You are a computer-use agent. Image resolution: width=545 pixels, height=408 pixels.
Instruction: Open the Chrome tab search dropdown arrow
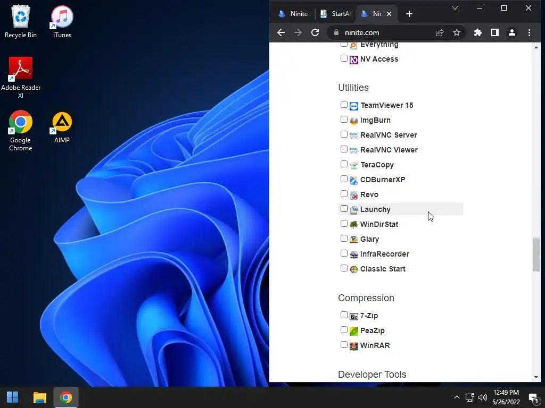click(x=455, y=8)
